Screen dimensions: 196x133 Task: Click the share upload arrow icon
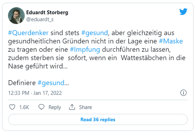click(x=72, y=107)
